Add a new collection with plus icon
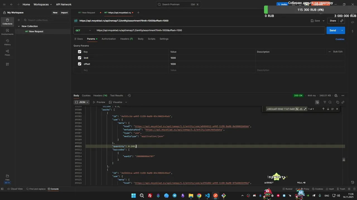Screen dimensions: 357x200 (x=19, y=20)
